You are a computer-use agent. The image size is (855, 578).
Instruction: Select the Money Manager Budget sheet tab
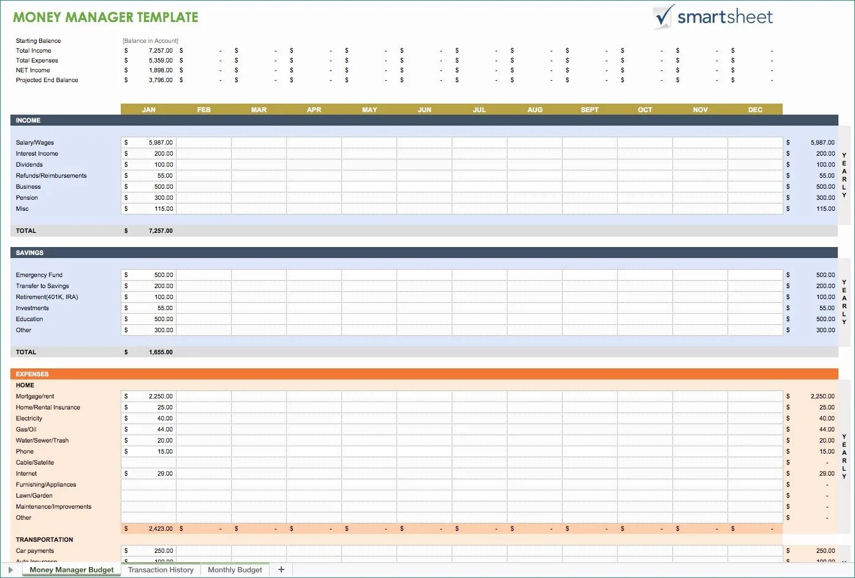pos(72,570)
